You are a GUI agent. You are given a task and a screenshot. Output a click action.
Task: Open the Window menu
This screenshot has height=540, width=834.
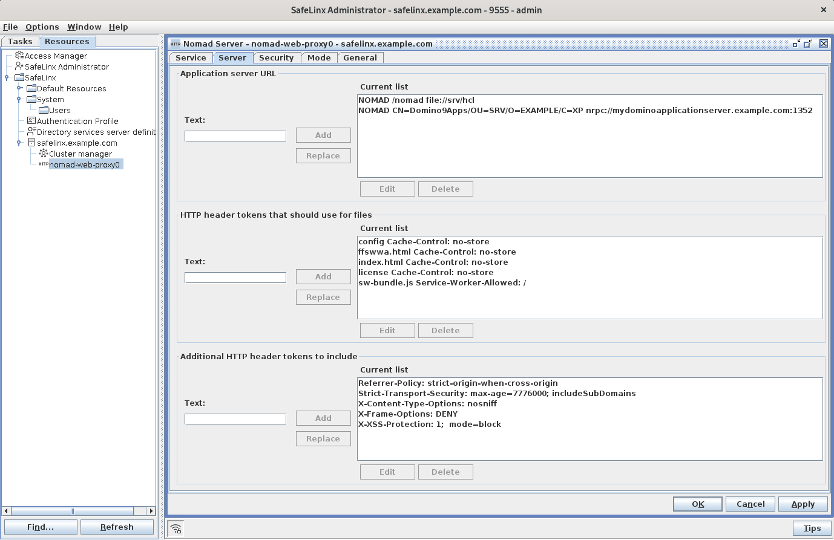(x=84, y=27)
